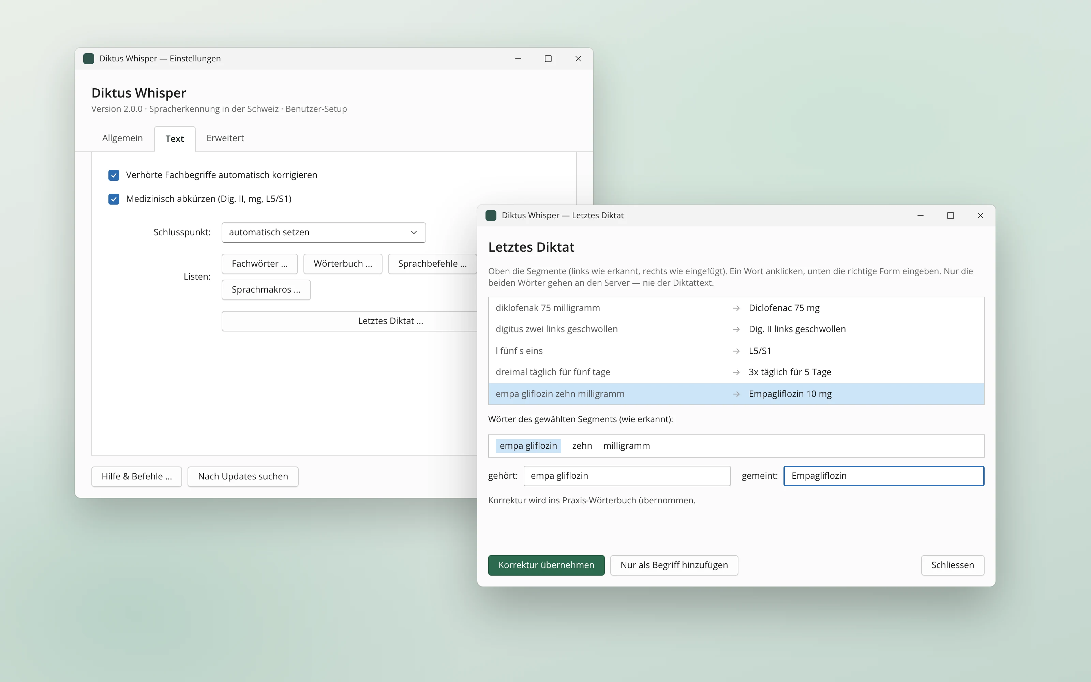
Task: Select the diklofenak 75 milligramm segment
Action: click(736, 308)
